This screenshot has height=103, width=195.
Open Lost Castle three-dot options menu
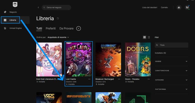point(89,79)
